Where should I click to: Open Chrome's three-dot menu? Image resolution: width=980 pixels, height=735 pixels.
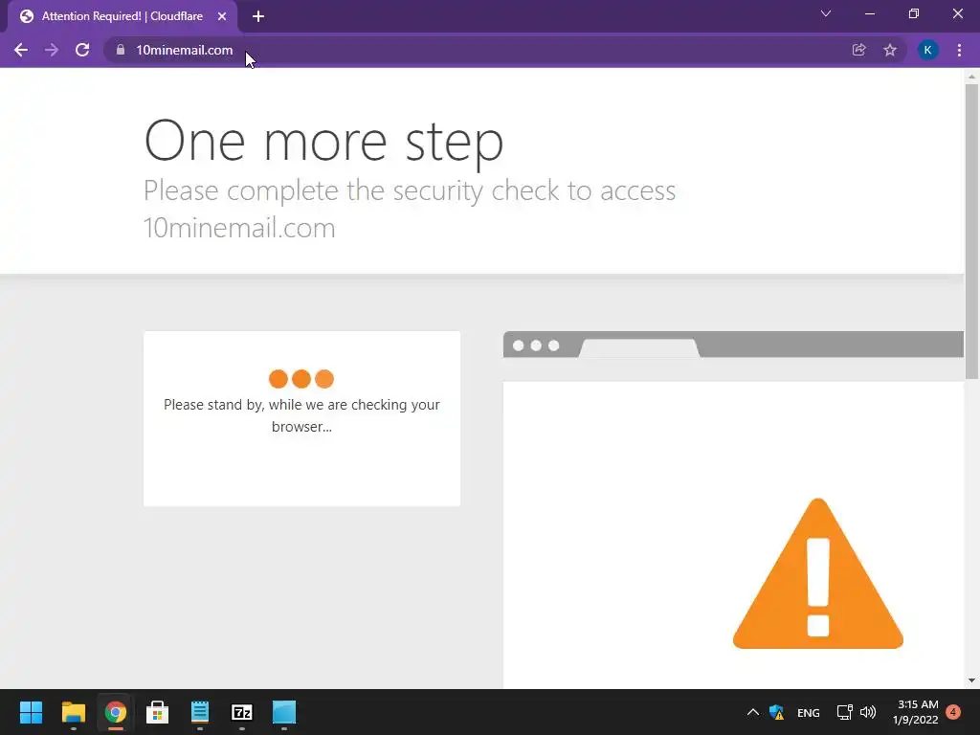click(x=959, y=50)
